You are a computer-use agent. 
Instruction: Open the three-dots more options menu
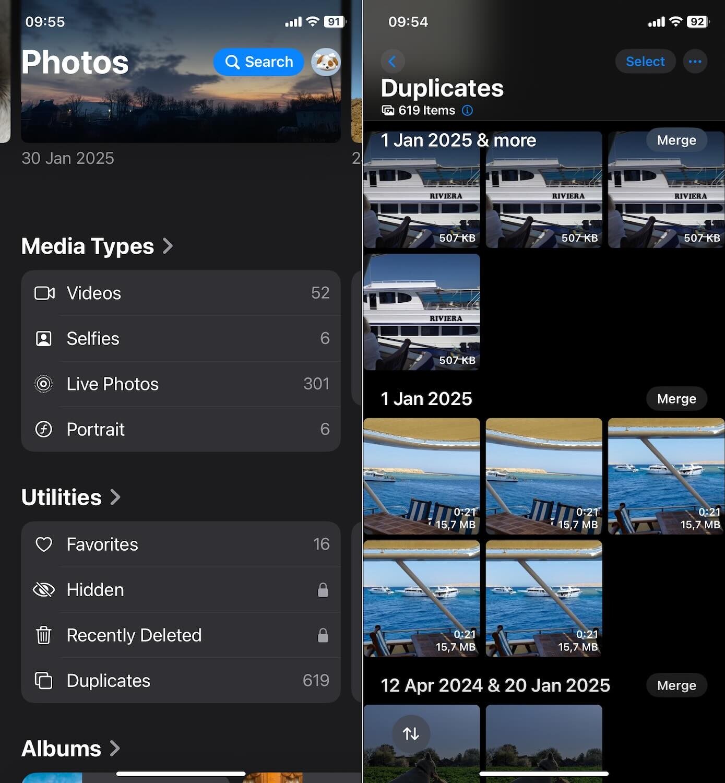click(695, 62)
